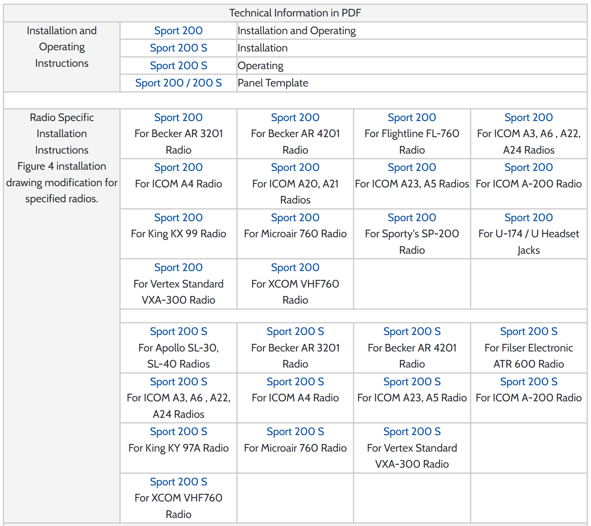
Task: Open Sport 200 Installation and Operating PDF link
Action: [x=178, y=31]
